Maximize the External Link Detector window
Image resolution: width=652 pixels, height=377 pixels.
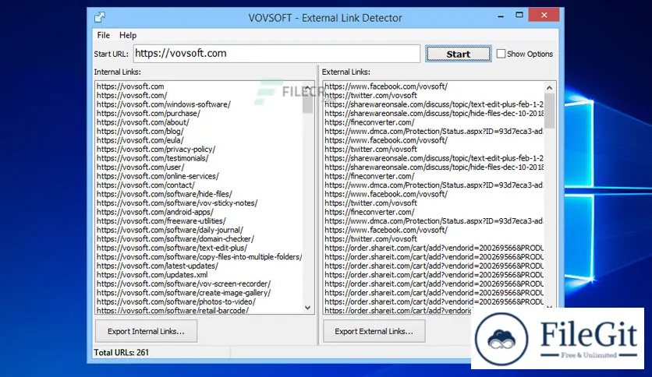(519, 16)
